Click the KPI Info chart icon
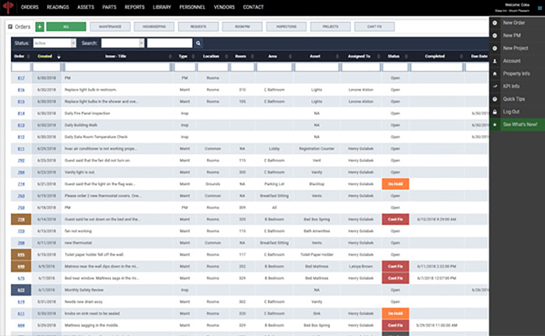The height and width of the screenshot is (336, 545). point(494,86)
